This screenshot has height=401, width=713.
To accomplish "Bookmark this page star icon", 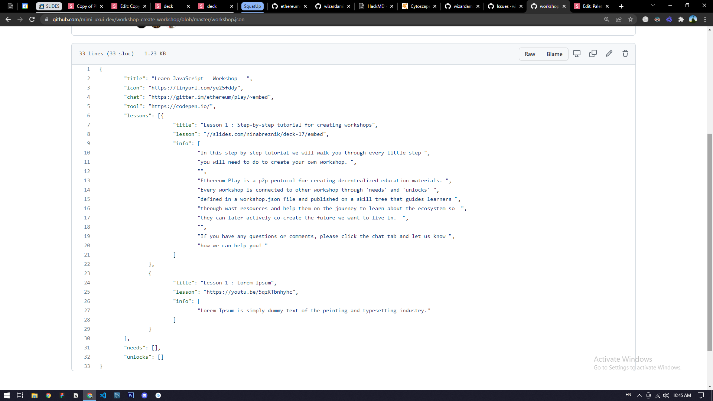I will pyautogui.click(x=631, y=19).
